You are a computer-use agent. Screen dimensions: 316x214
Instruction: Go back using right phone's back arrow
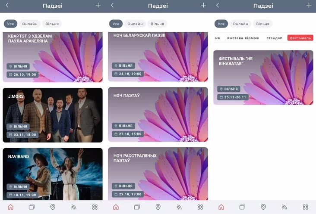[x=218, y=5]
